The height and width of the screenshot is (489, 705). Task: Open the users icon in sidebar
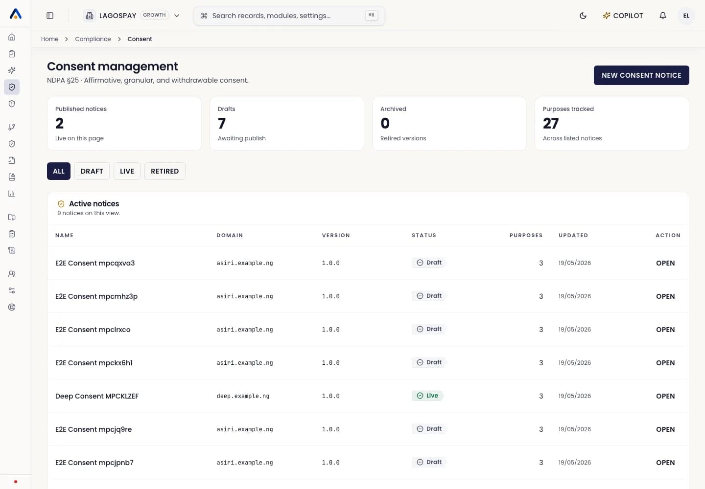(x=12, y=274)
